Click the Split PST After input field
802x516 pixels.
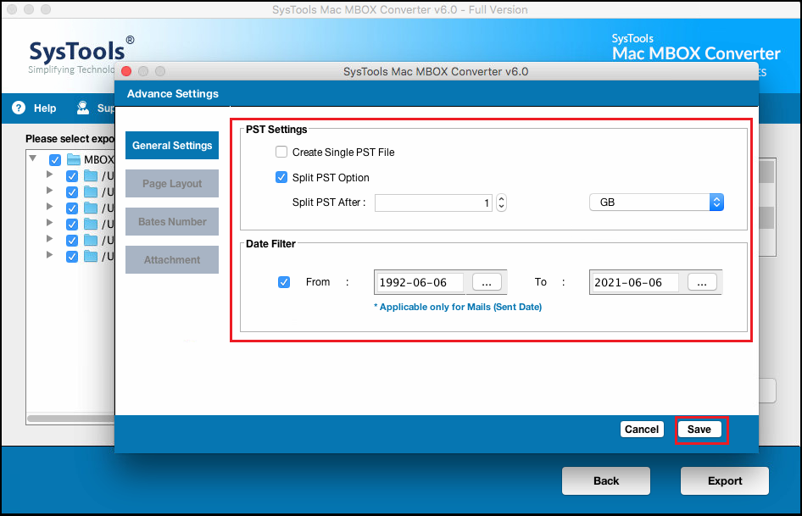(434, 203)
